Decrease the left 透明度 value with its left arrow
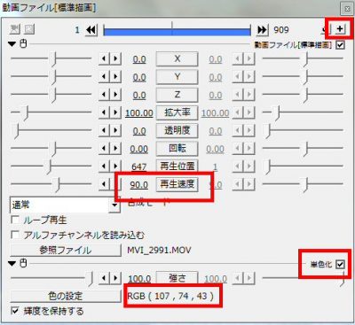The height and width of the screenshot is (325, 355). coord(104,130)
